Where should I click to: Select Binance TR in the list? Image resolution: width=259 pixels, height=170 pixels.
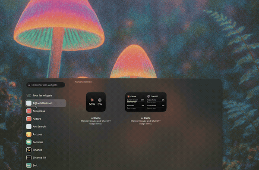point(46,158)
